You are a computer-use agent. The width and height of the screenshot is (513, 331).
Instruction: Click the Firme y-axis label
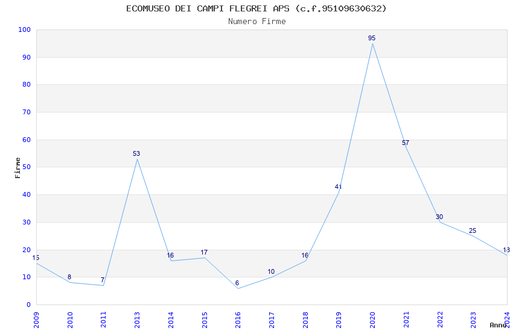(x=18, y=168)
